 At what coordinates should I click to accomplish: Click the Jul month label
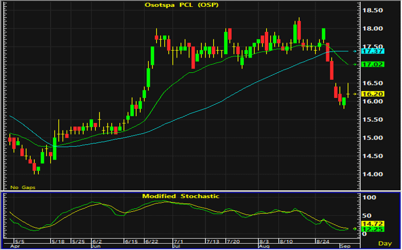pos(177,247)
